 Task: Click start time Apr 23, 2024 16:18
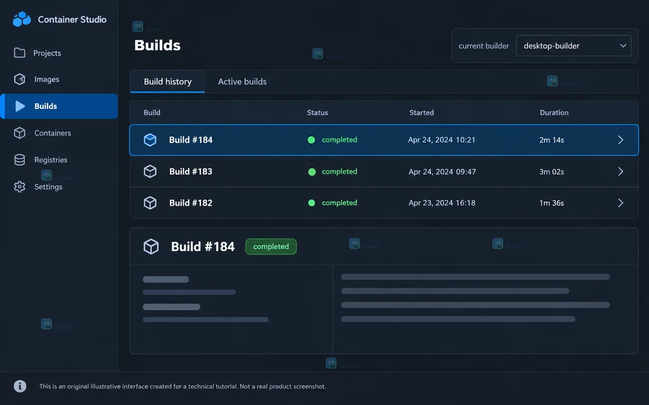(442, 203)
